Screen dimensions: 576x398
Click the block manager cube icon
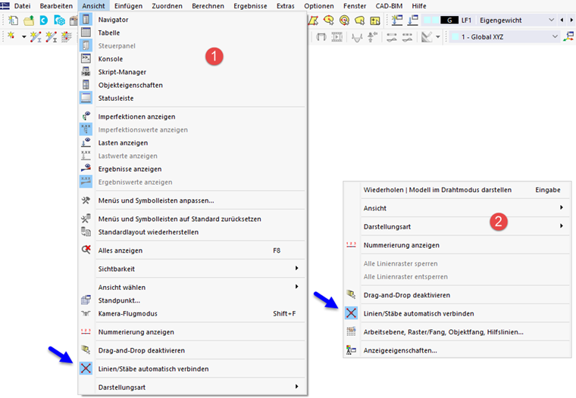click(x=59, y=20)
